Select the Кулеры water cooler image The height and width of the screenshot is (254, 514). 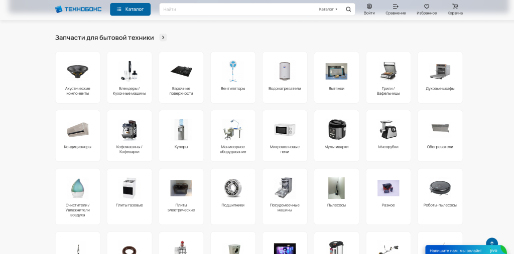click(181, 130)
